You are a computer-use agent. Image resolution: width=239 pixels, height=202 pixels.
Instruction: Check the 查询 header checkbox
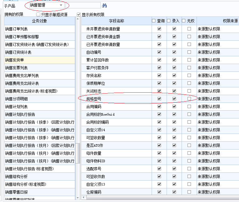[154, 21]
